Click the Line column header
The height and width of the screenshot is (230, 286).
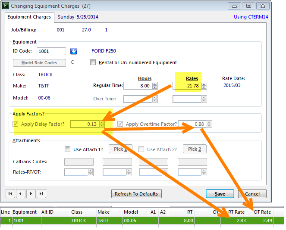6,212
